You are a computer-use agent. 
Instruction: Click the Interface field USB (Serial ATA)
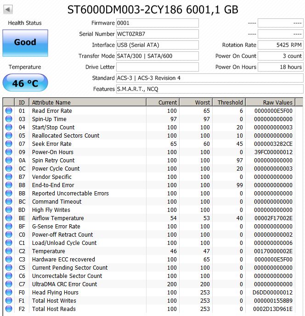coord(158,45)
